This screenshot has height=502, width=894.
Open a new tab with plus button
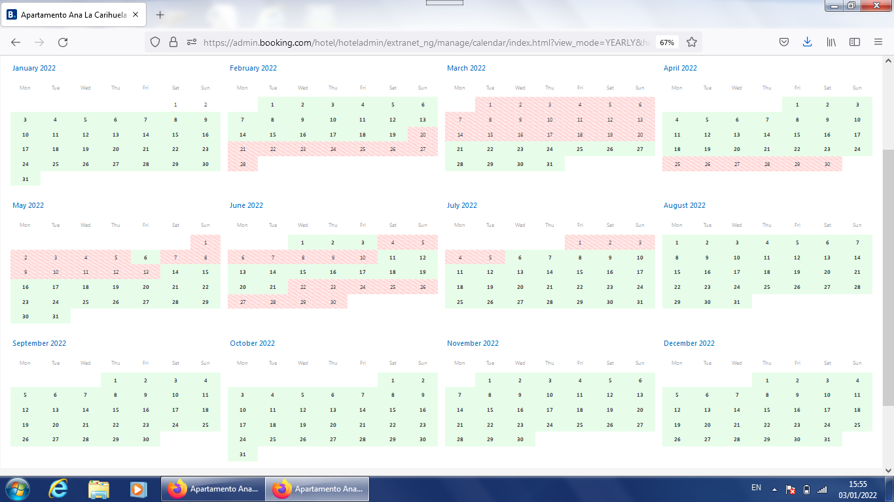point(160,14)
